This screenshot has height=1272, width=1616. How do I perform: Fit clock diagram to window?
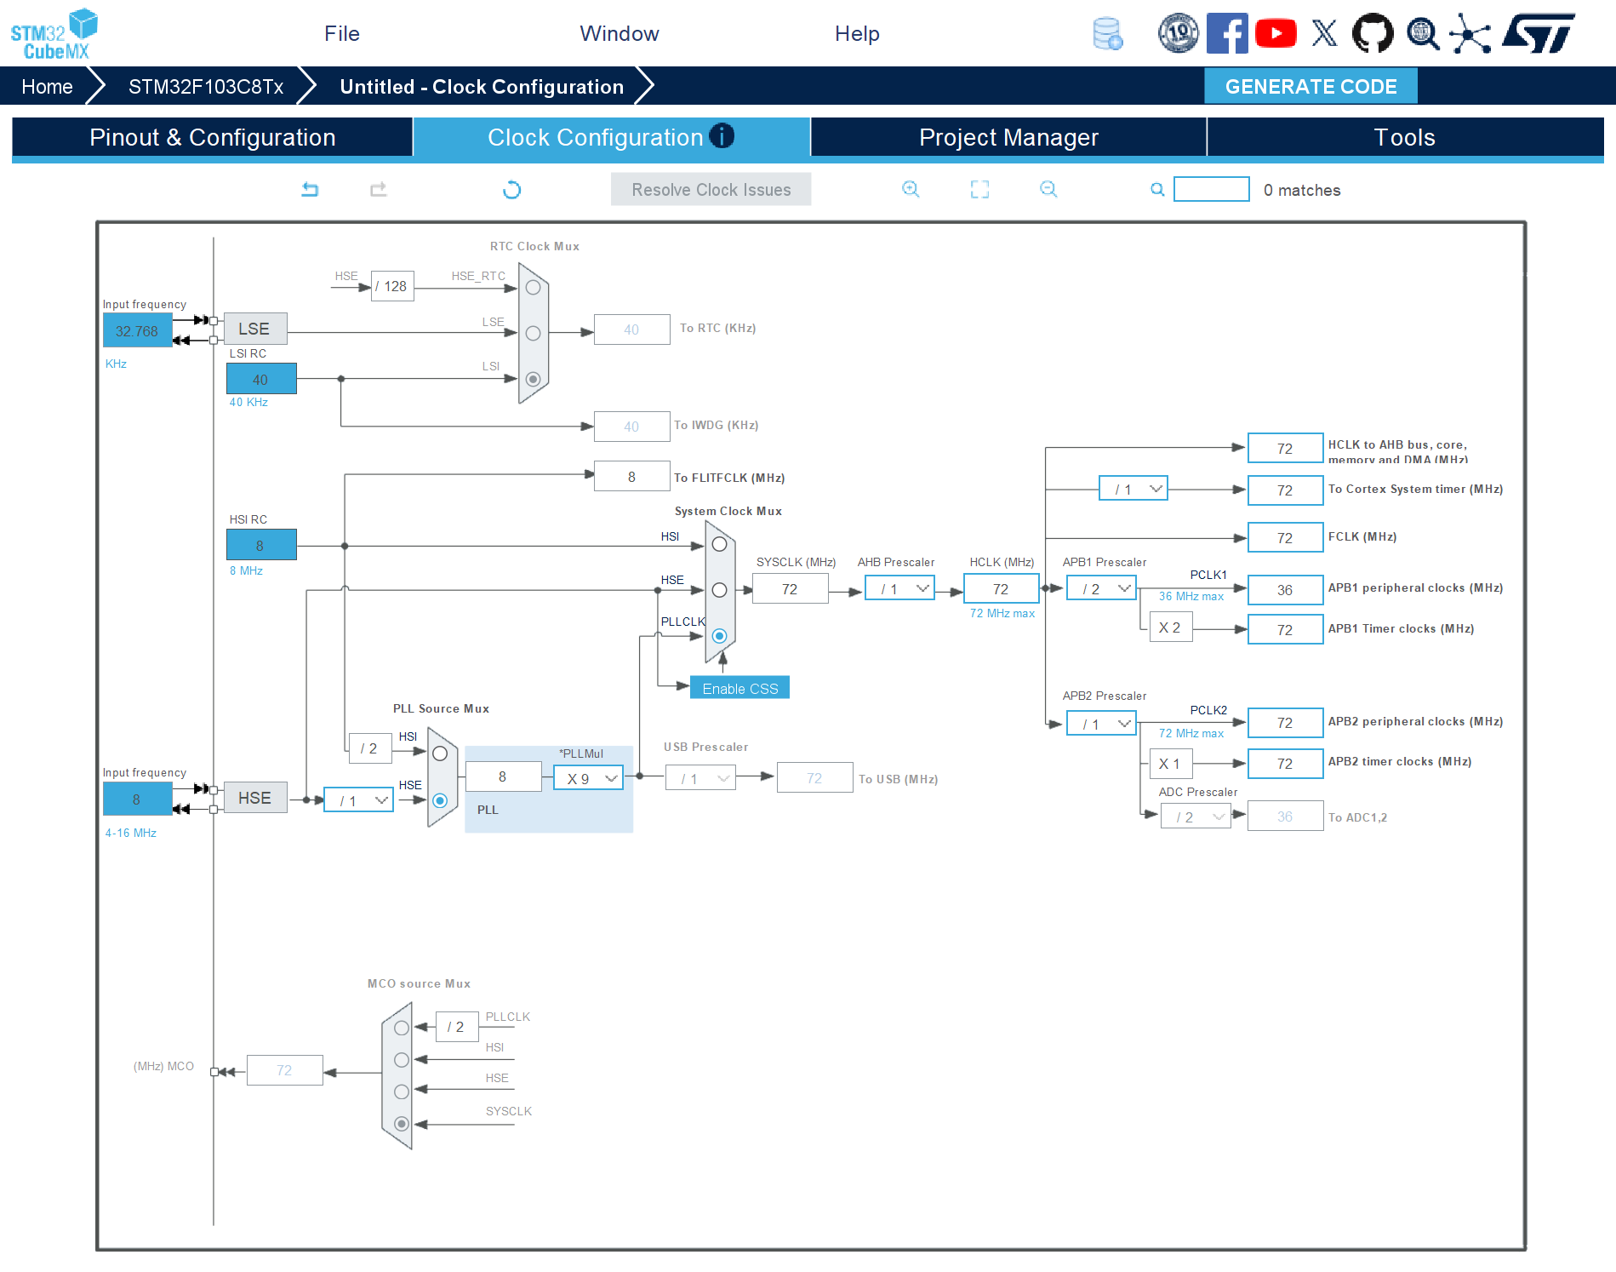(x=979, y=189)
